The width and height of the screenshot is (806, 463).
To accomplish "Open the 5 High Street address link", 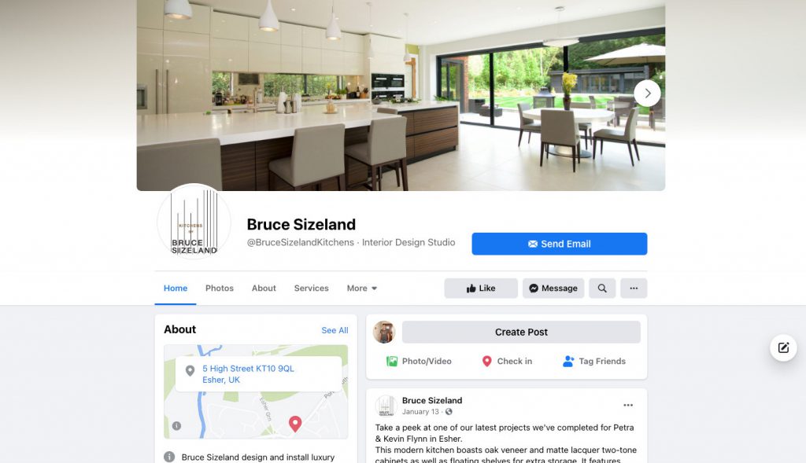I will coord(248,374).
